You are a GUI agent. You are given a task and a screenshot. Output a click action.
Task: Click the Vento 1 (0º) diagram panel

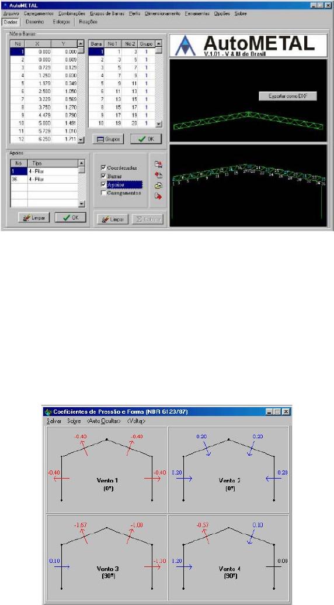coord(107,470)
